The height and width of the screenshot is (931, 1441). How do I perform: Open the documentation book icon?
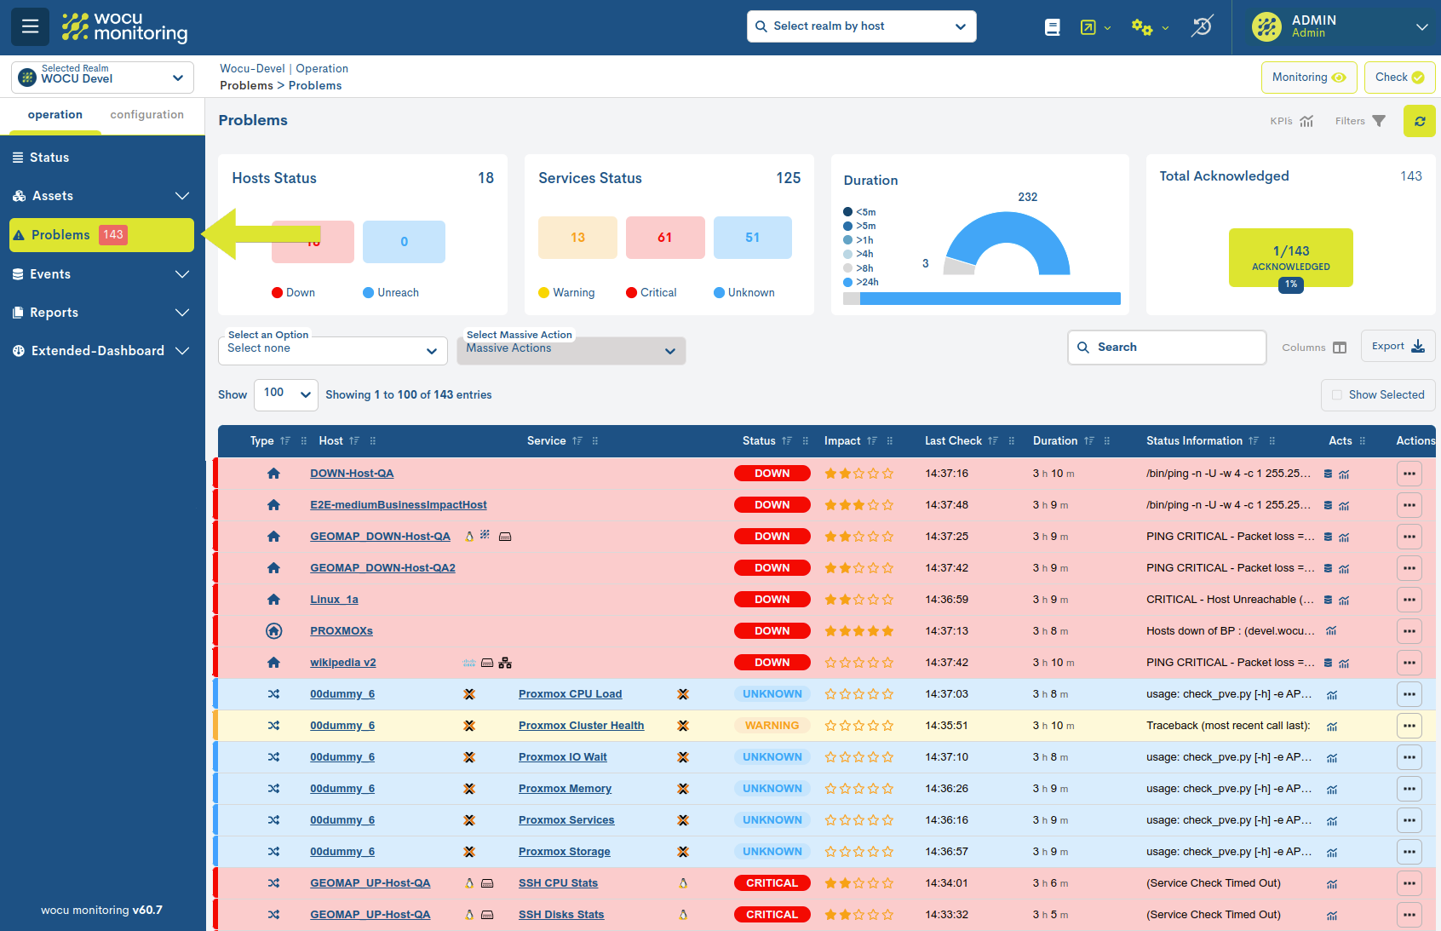(1053, 27)
